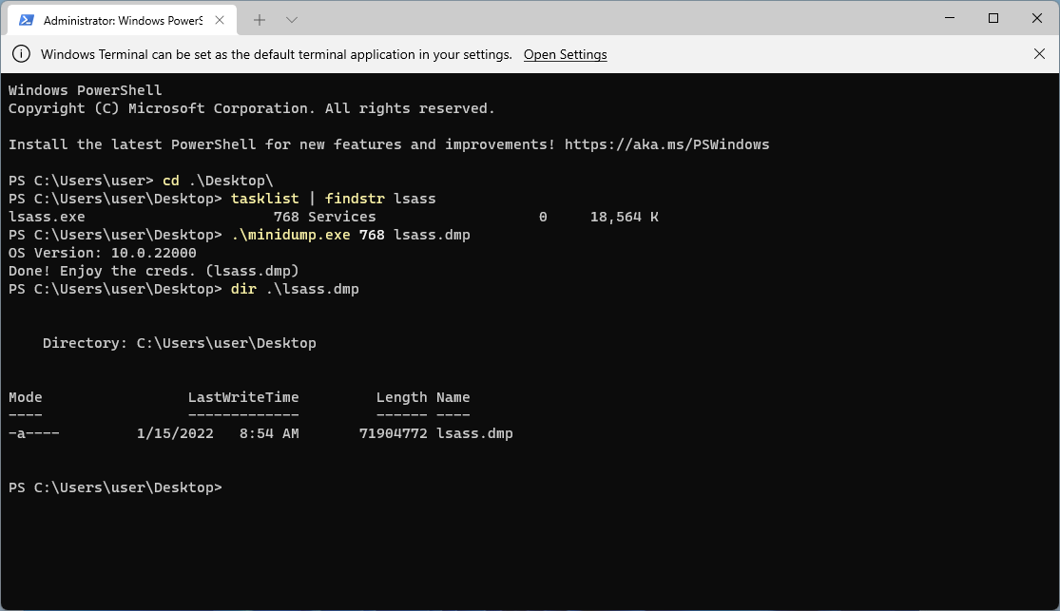Click the 'Length' column header
The height and width of the screenshot is (611, 1060).
(x=401, y=397)
